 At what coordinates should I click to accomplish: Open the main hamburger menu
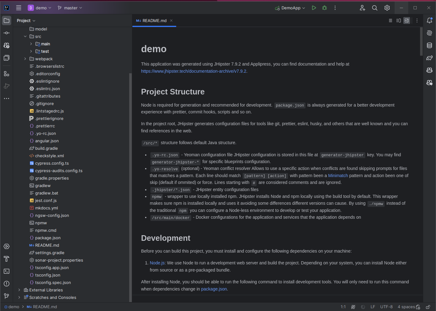19,8
